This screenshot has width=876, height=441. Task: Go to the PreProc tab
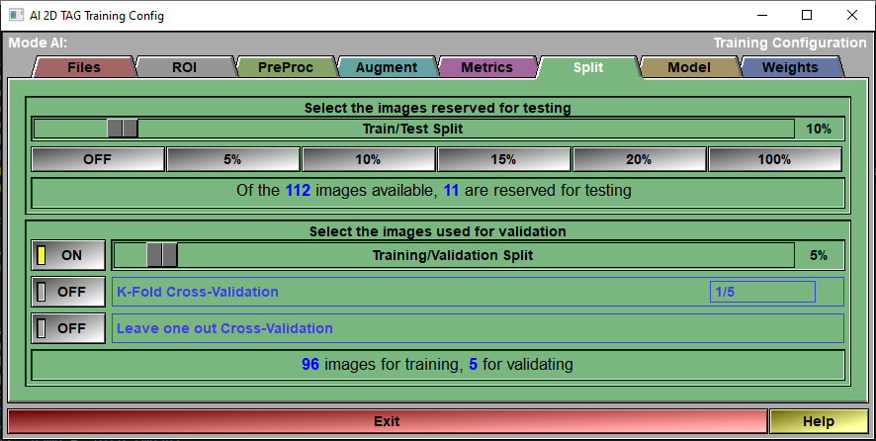[x=286, y=67]
